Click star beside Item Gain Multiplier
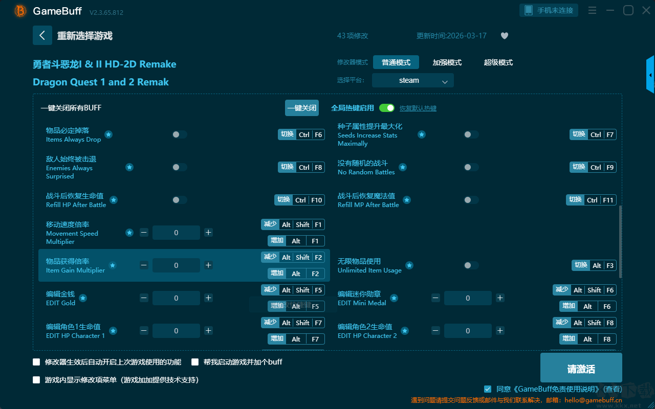 coord(113,265)
